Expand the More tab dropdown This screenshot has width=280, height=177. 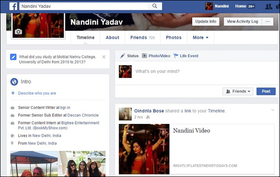pyautogui.click(x=200, y=38)
